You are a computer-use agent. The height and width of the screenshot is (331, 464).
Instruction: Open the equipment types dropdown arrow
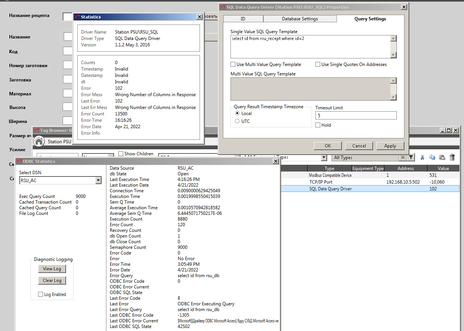[x=324, y=158]
